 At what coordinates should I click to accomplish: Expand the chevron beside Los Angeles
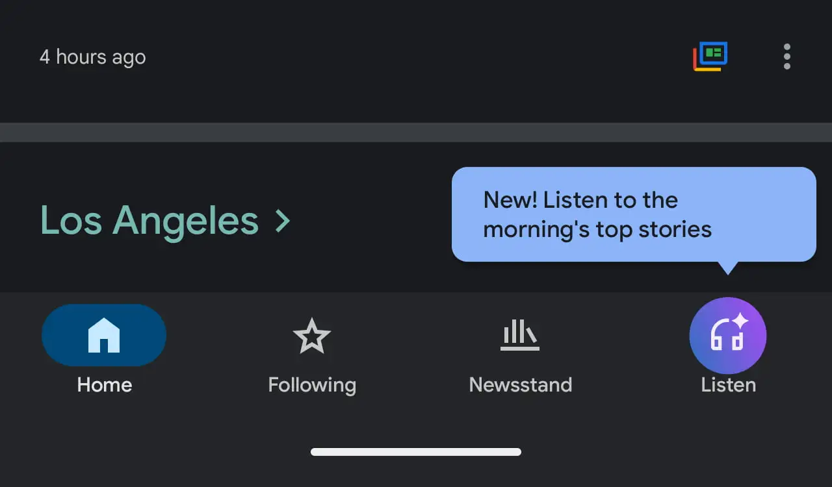point(283,221)
